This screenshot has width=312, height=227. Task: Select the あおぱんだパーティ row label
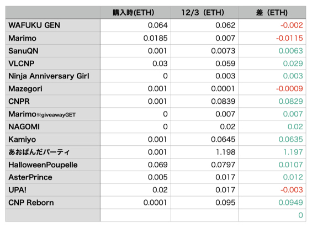click(x=53, y=152)
